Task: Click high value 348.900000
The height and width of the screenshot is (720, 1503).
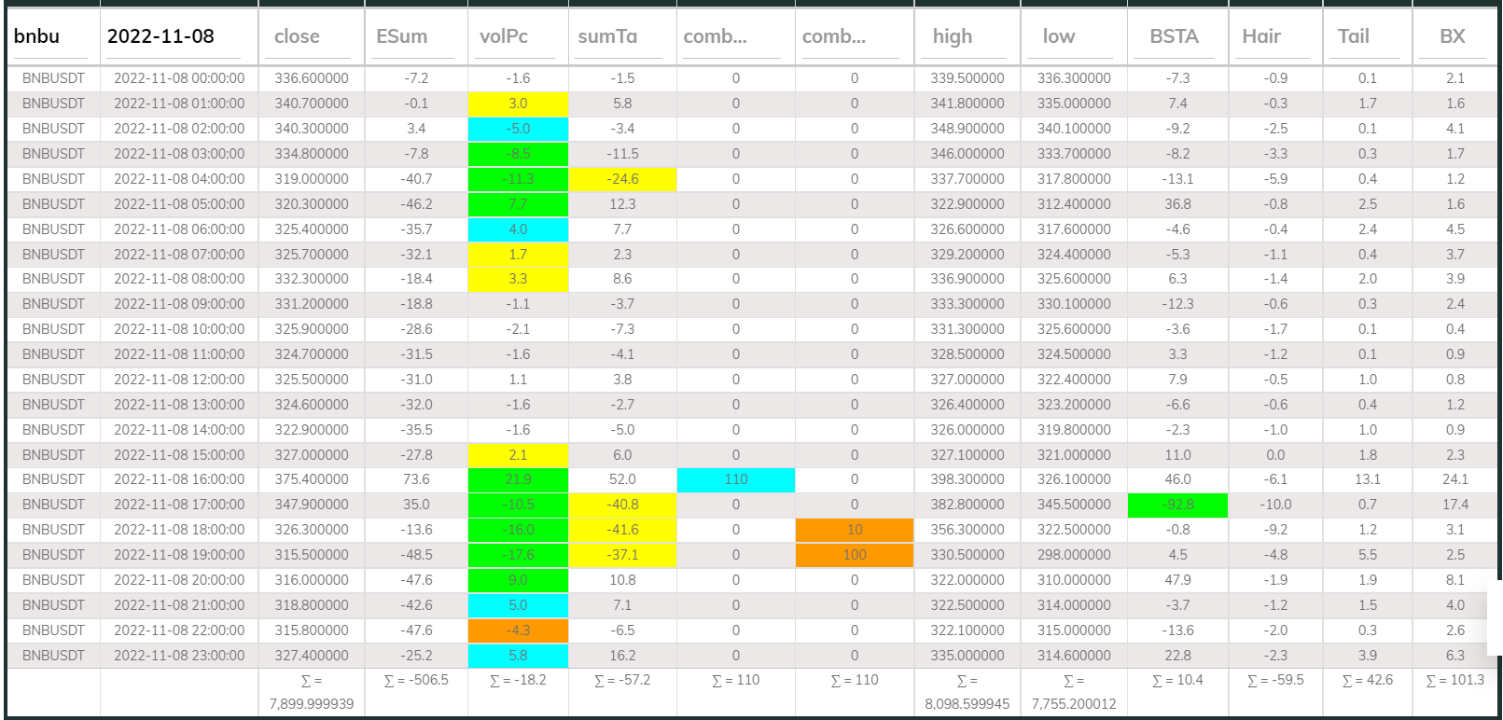Action: (x=967, y=129)
